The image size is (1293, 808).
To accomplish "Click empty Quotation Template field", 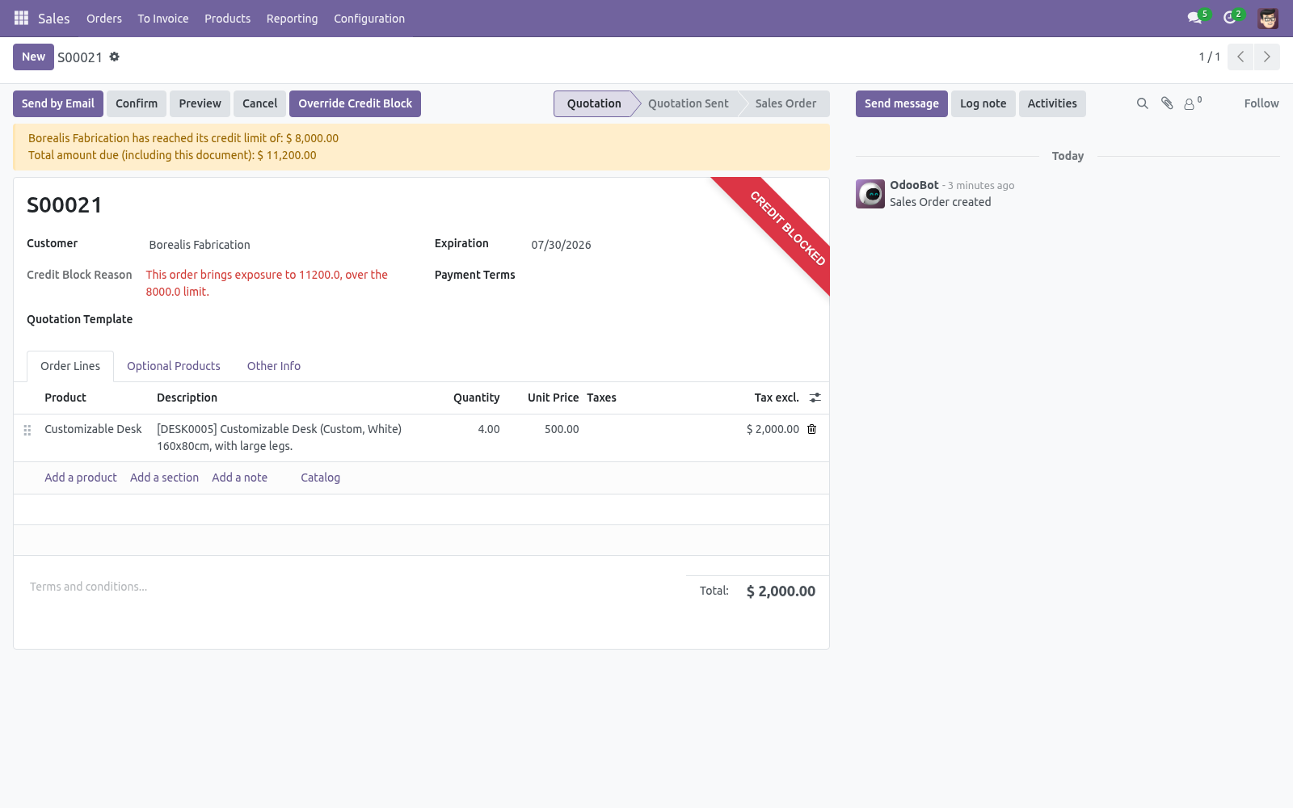I will click(x=277, y=320).
